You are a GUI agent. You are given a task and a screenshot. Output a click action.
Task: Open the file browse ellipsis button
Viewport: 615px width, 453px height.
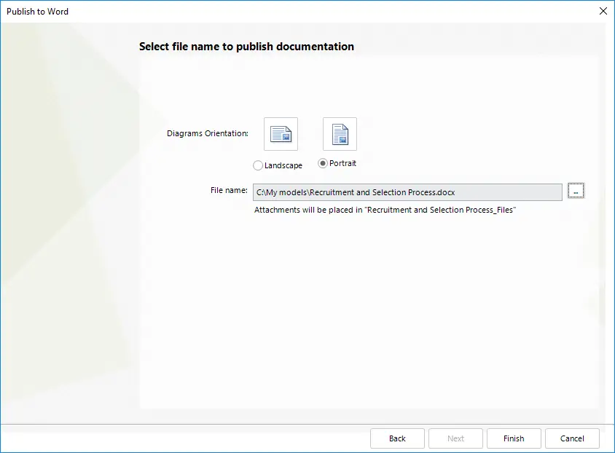(576, 191)
